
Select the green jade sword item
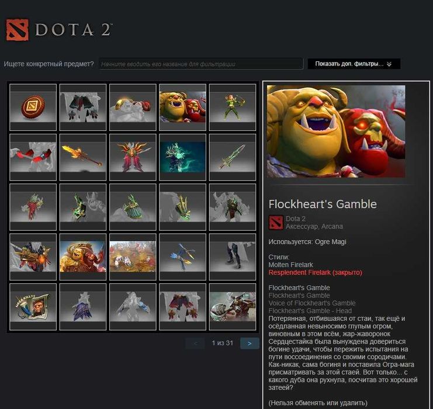(x=233, y=157)
